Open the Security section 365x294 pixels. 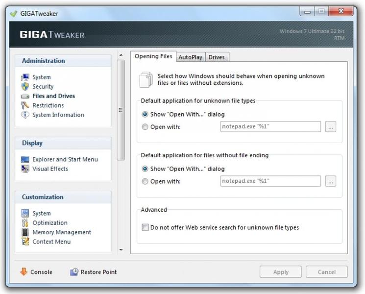coord(43,87)
